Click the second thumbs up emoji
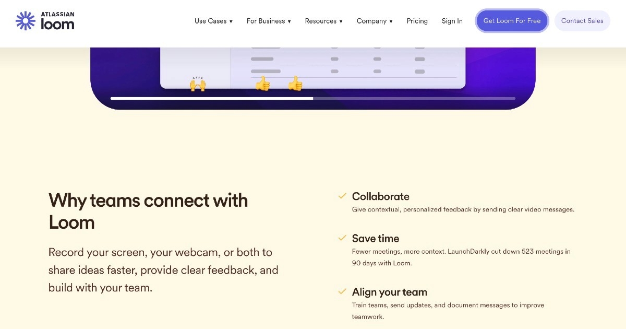Viewport: 626px width, 329px height. tap(295, 83)
